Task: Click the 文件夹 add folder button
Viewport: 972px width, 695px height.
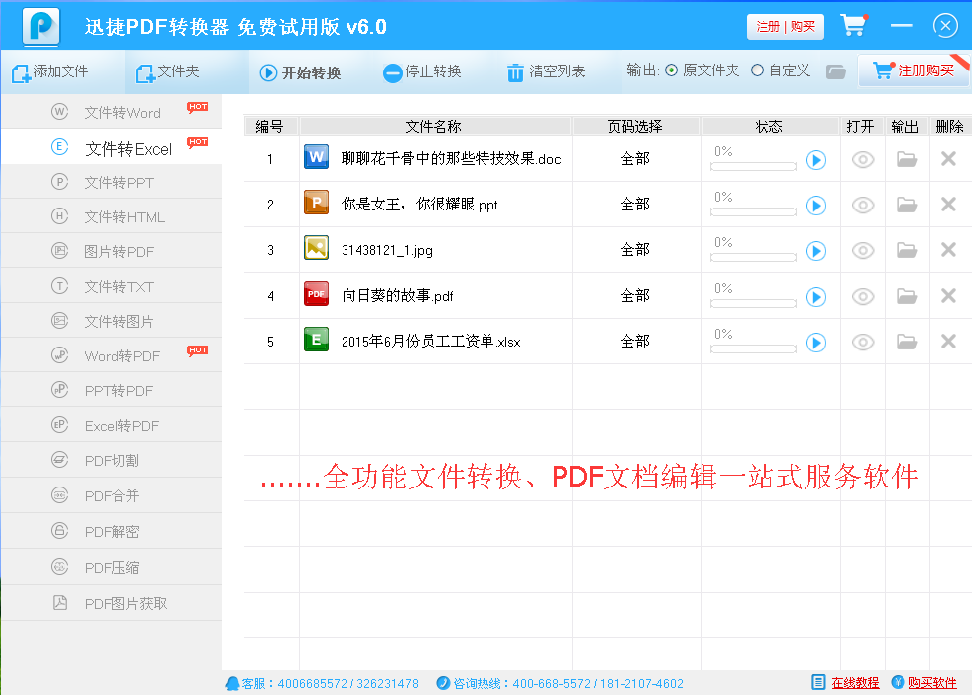Action: [168, 71]
